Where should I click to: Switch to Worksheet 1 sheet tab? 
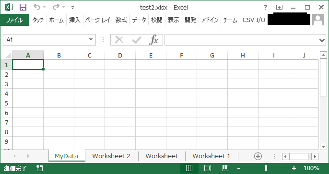pos(211,156)
